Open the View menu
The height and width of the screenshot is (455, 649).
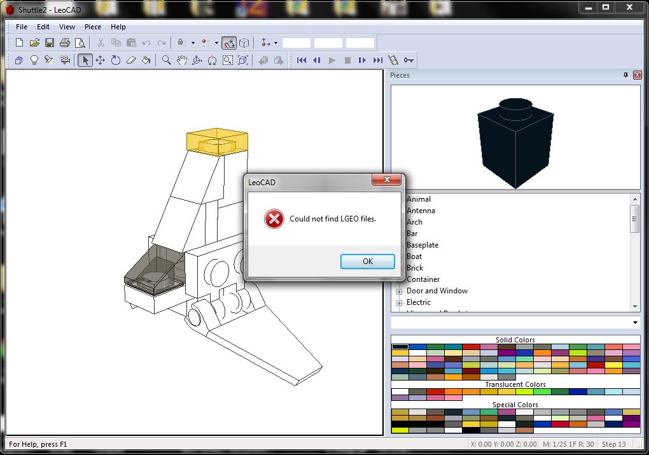[x=67, y=27]
